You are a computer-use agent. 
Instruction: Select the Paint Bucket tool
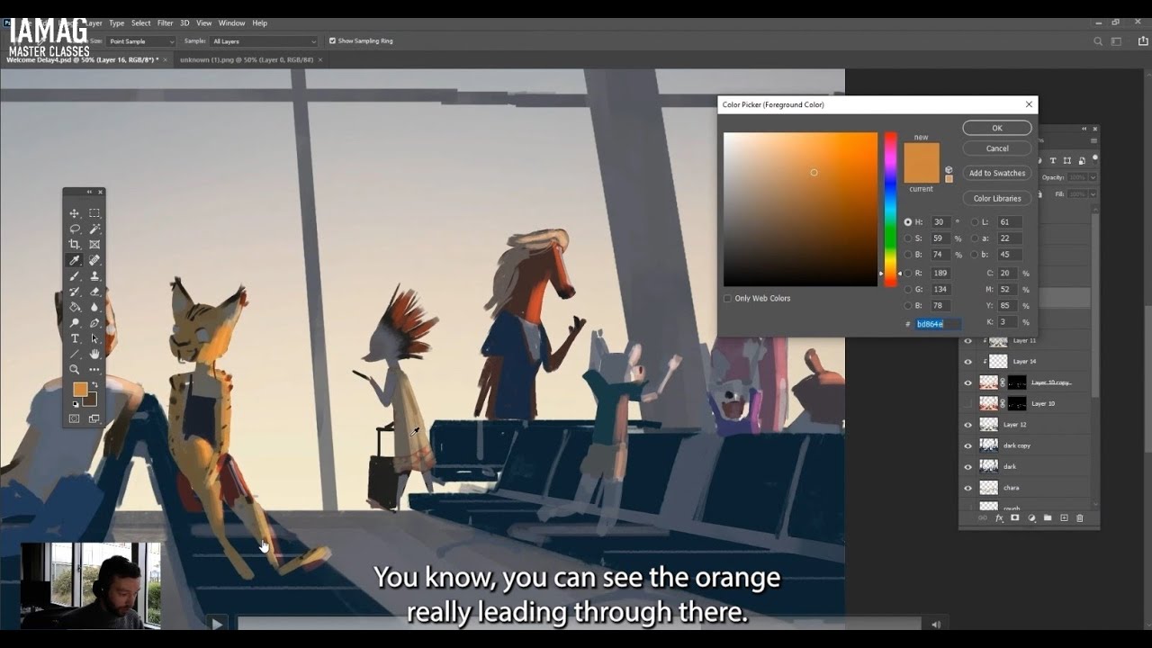pyautogui.click(x=75, y=307)
